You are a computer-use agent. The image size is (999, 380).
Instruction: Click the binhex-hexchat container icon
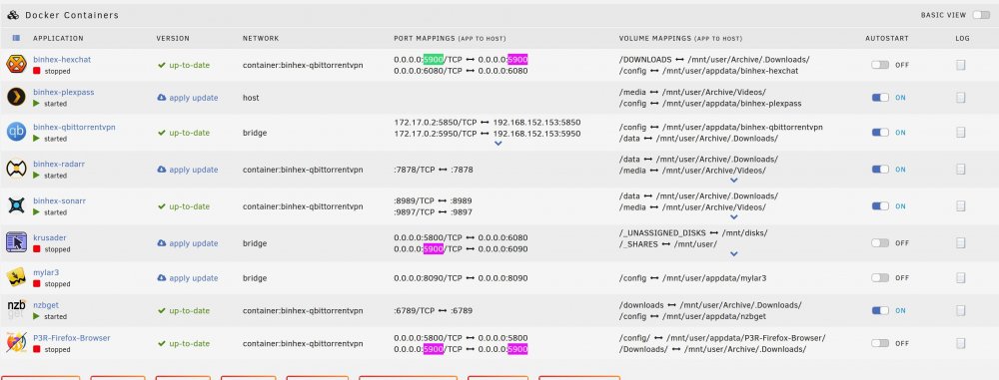[16, 64]
